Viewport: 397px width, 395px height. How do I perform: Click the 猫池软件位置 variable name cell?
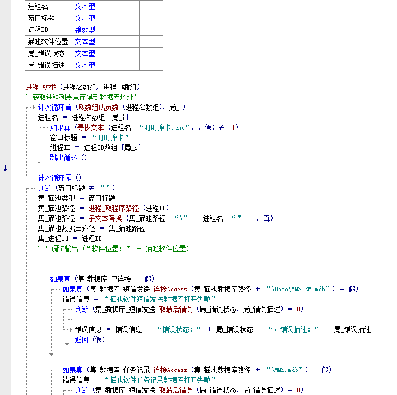click(48, 42)
